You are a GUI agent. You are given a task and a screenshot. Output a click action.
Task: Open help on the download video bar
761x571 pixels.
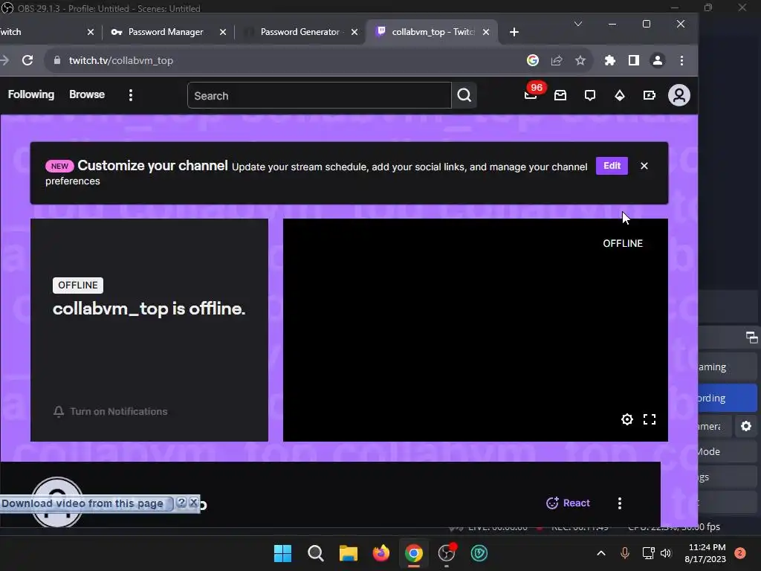click(x=181, y=503)
